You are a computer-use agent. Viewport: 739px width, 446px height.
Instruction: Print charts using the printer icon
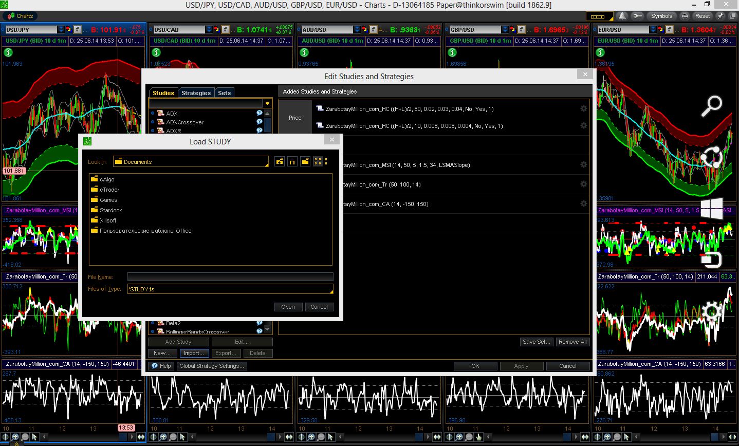pyautogui.click(x=685, y=16)
